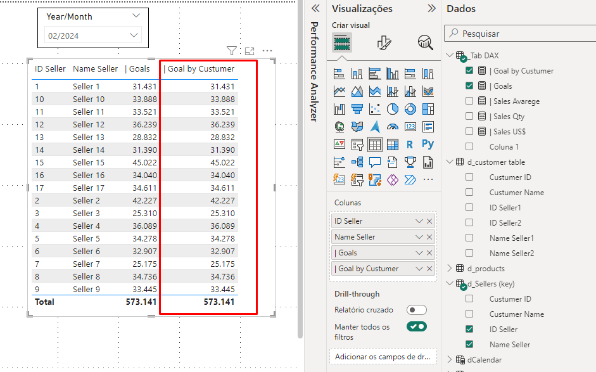
Task: Select the waterfall chart visual
Action: pos(339,109)
